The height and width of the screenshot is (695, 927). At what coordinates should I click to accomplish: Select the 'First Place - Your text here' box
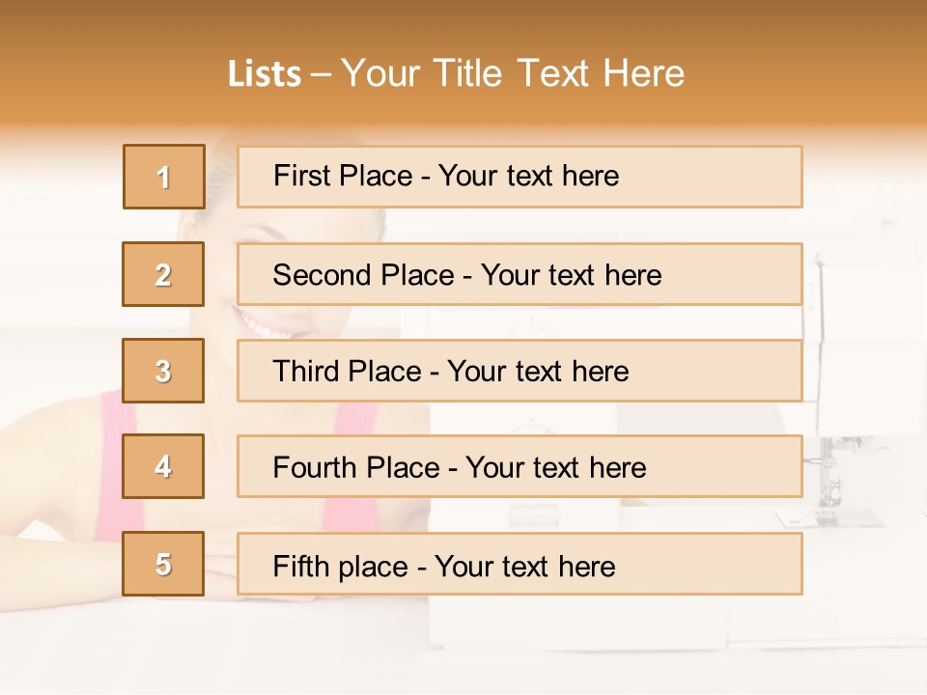point(520,177)
